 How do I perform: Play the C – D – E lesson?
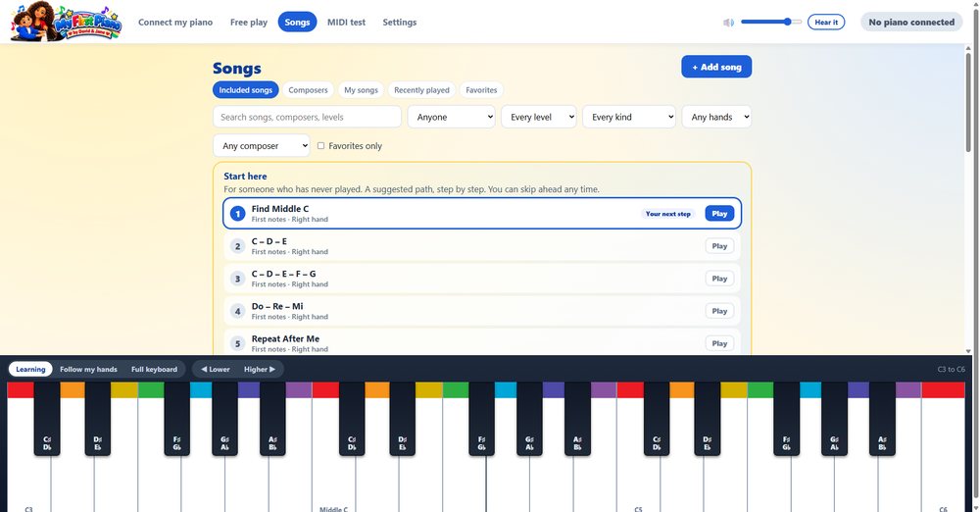pos(719,246)
